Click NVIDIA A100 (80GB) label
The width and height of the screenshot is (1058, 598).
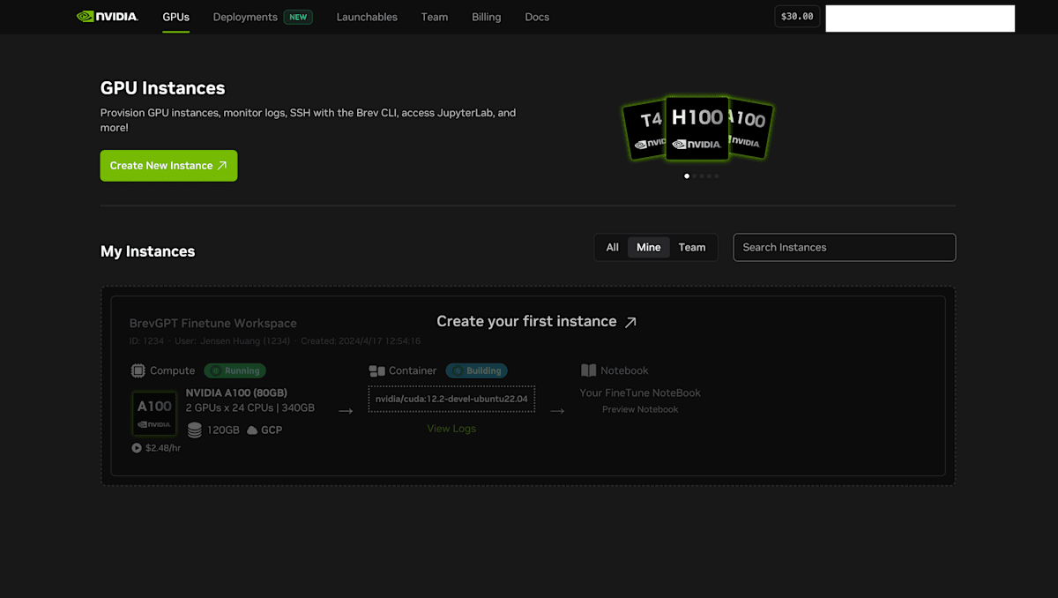click(236, 392)
